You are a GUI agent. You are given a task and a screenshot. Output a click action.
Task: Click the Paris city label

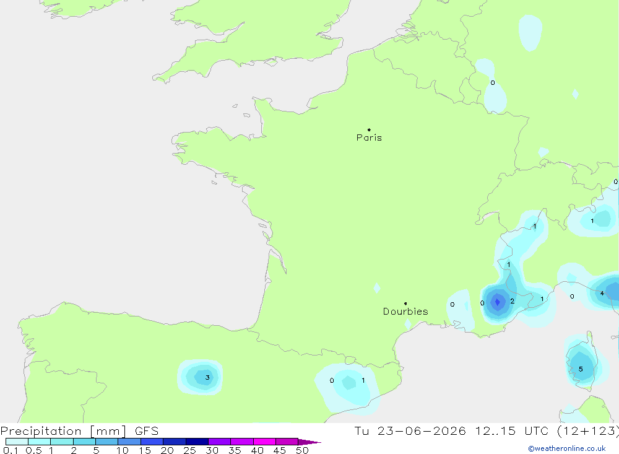pos(369,138)
